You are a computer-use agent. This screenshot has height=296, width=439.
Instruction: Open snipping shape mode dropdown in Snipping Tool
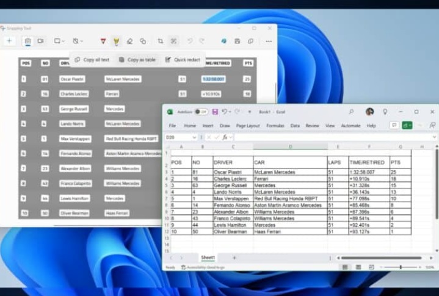click(59, 41)
